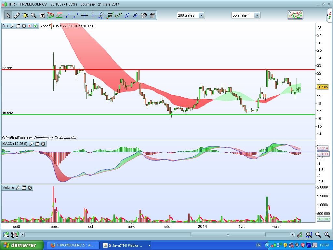Open the indicators chart icon button
333x250 pixels.
[x=295, y=15]
